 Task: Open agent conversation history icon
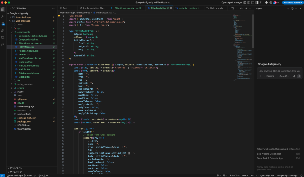(x=292, y=9)
